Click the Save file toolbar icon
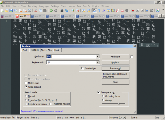This screenshot has width=165, height=120. point(11,11)
